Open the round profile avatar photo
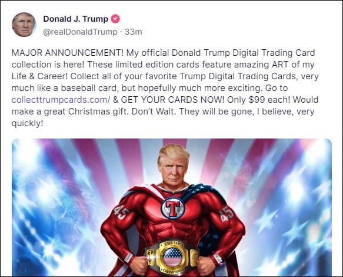The width and height of the screenshot is (343, 277). click(x=24, y=25)
